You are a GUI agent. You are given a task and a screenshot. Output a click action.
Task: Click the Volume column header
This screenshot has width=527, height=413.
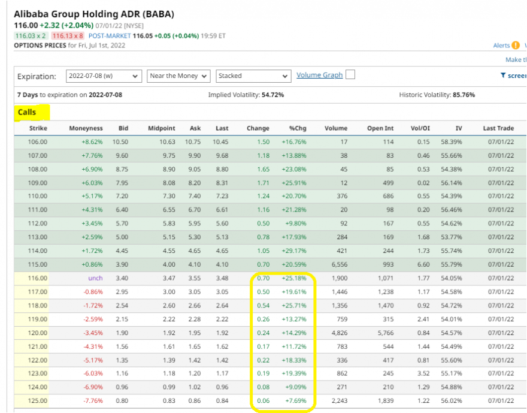click(x=336, y=128)
